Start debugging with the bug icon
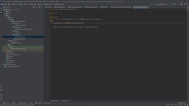The image size is (189, 106). coord(173,4)
